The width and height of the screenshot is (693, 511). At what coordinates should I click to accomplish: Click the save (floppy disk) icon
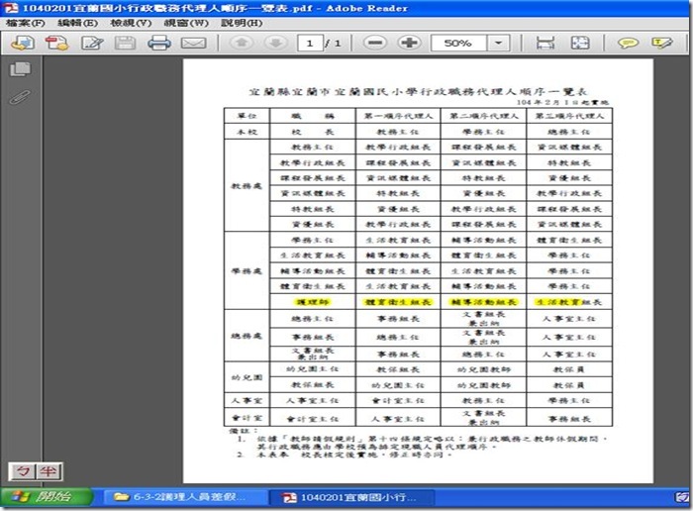click(125, 44)
